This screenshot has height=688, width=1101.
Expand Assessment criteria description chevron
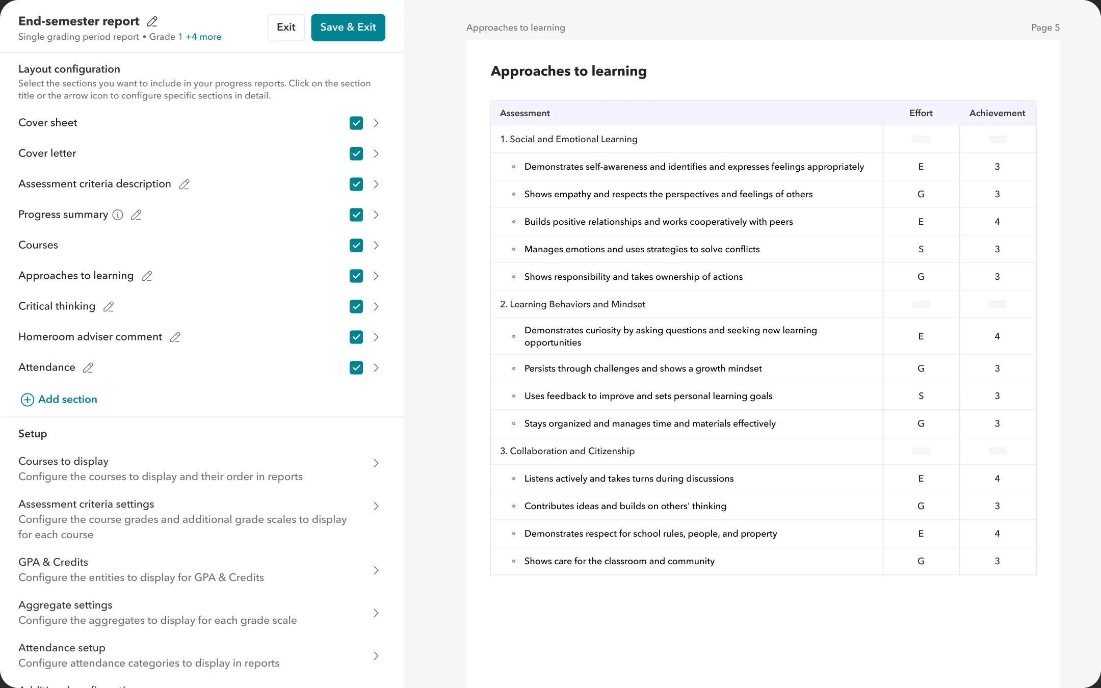tap(376, 184)
